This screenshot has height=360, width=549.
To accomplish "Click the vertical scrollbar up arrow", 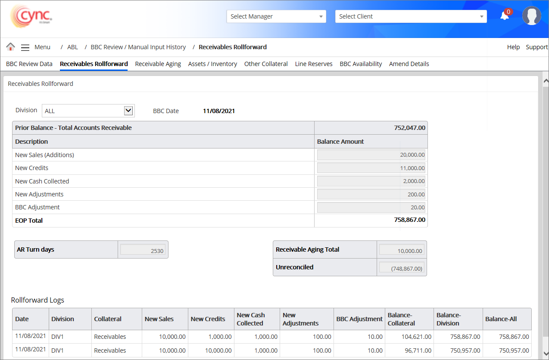I will pyautogui.click(x=545, y=81).
